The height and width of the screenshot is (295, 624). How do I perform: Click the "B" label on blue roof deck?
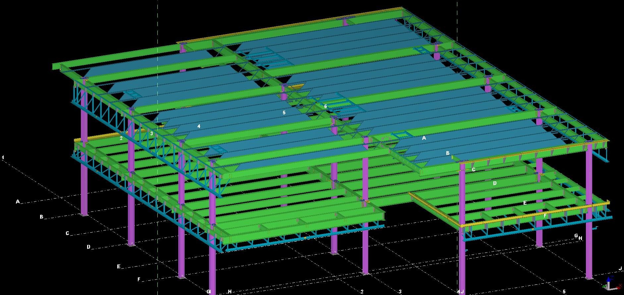pos(448,153)
